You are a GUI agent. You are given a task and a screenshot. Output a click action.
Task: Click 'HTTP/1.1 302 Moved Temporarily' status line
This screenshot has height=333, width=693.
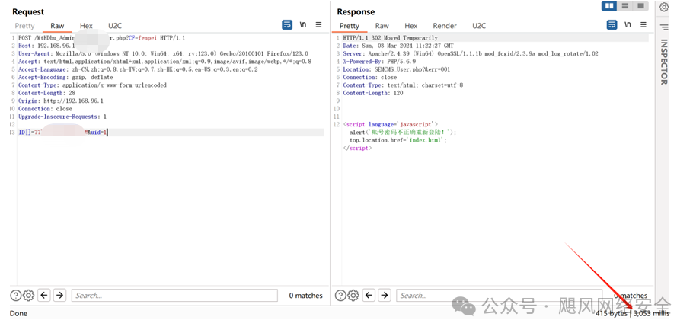[390, 38]
